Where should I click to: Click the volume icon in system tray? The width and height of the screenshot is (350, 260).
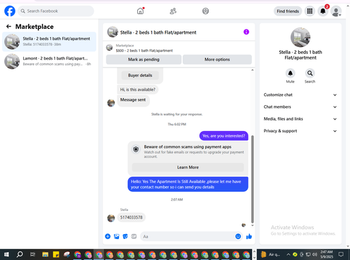click(315, 254)
